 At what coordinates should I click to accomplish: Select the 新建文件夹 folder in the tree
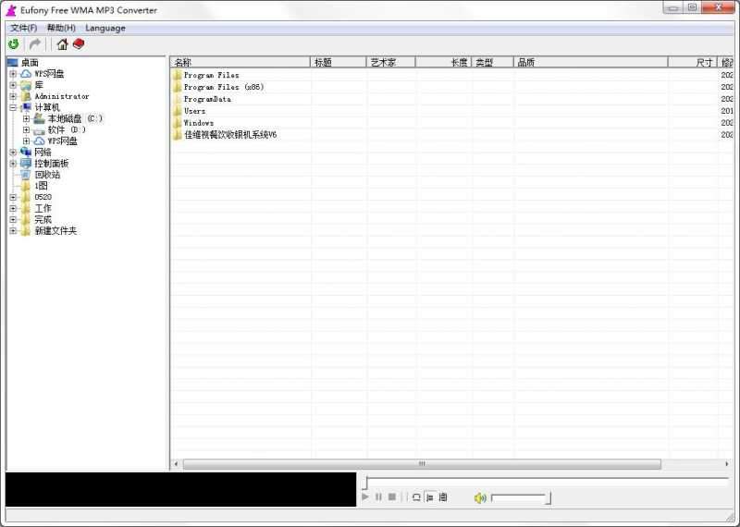pos(55,231)
